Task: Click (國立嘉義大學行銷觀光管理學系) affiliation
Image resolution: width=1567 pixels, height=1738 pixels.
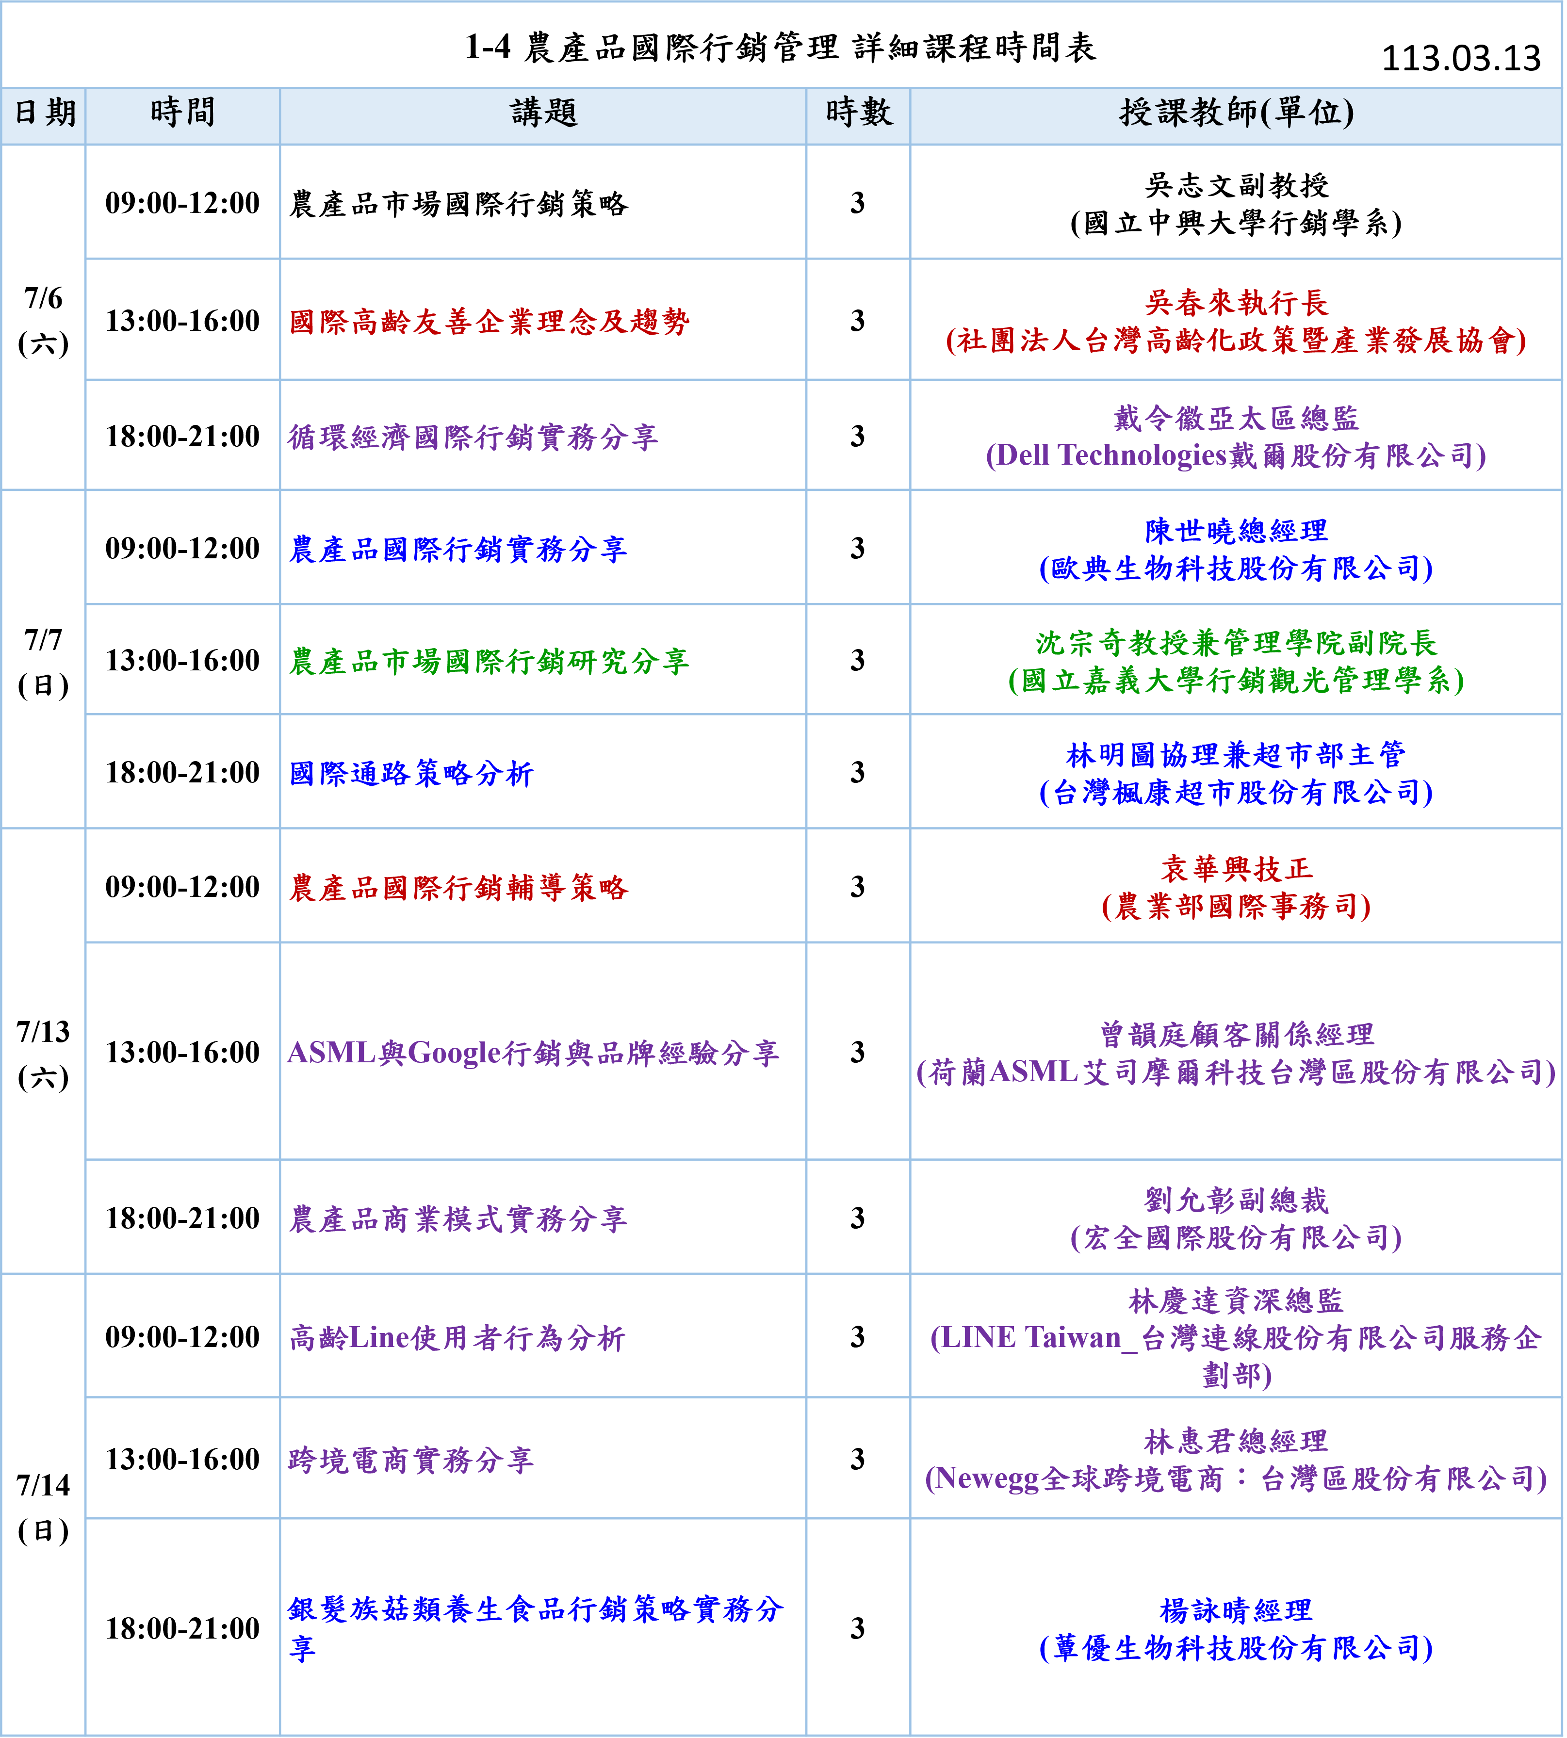Action: tap(1237, 681)
